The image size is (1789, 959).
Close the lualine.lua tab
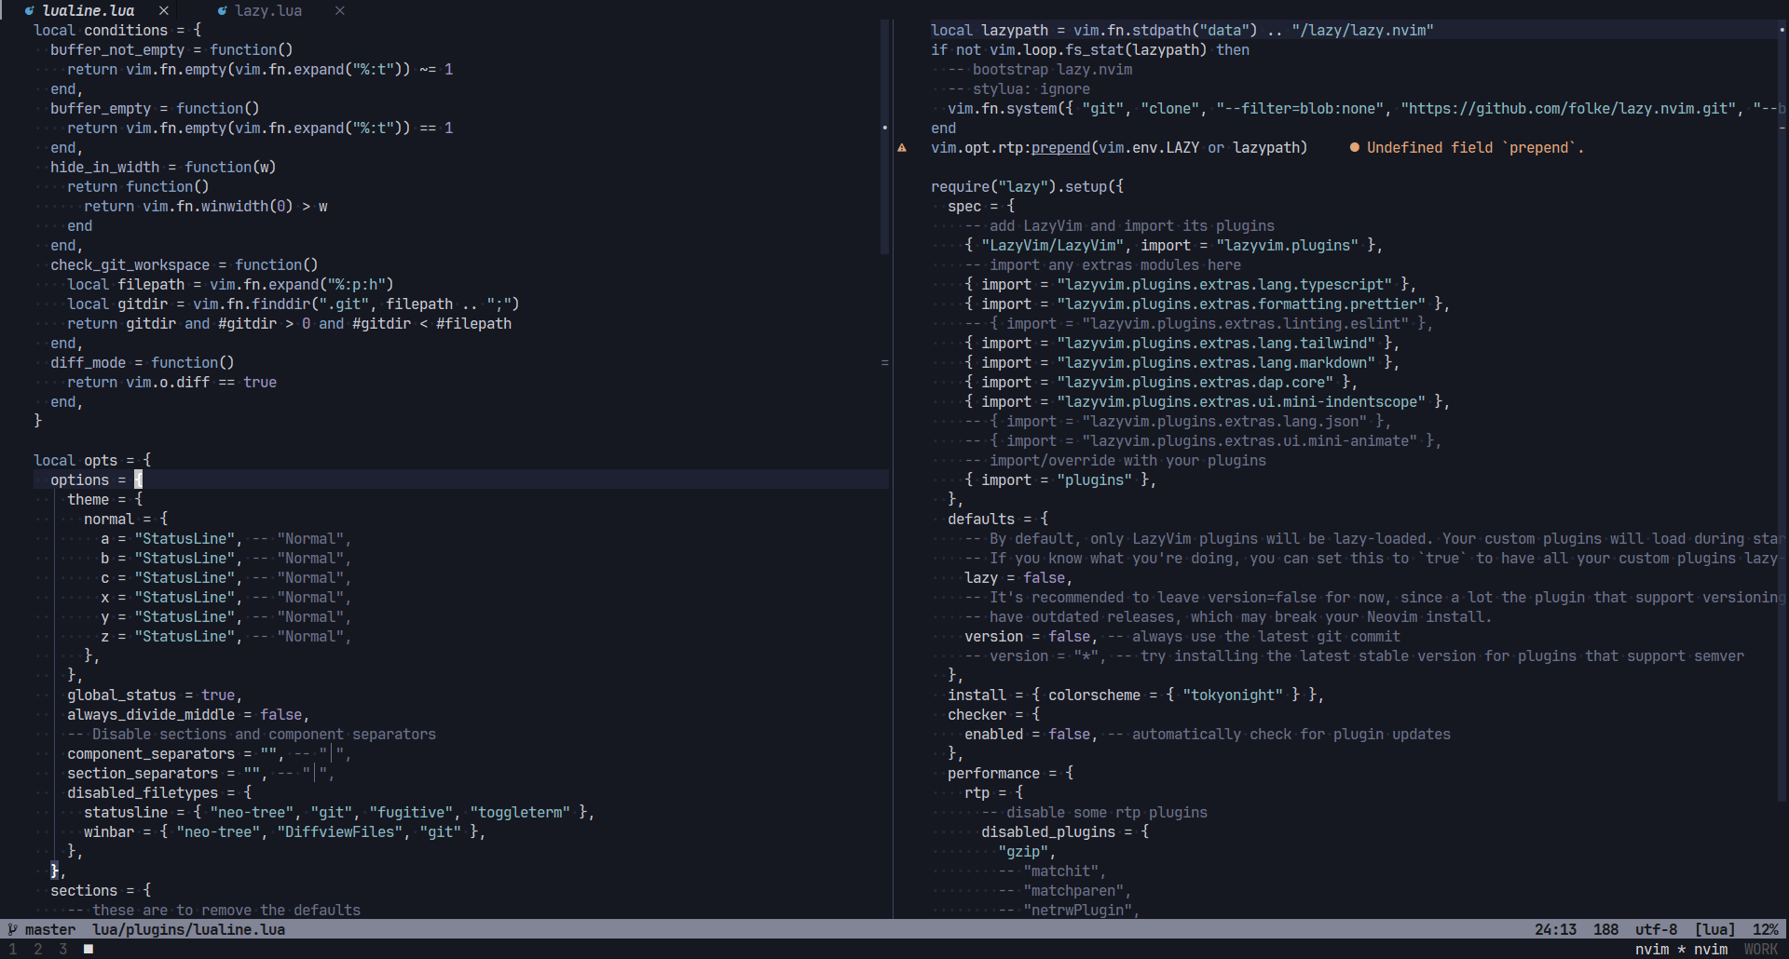164,10
